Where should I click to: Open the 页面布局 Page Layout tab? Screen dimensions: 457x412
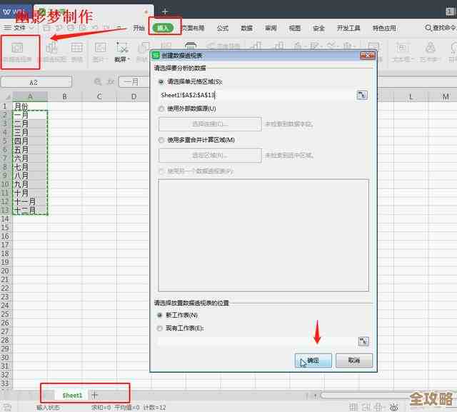tap(193, 28)
